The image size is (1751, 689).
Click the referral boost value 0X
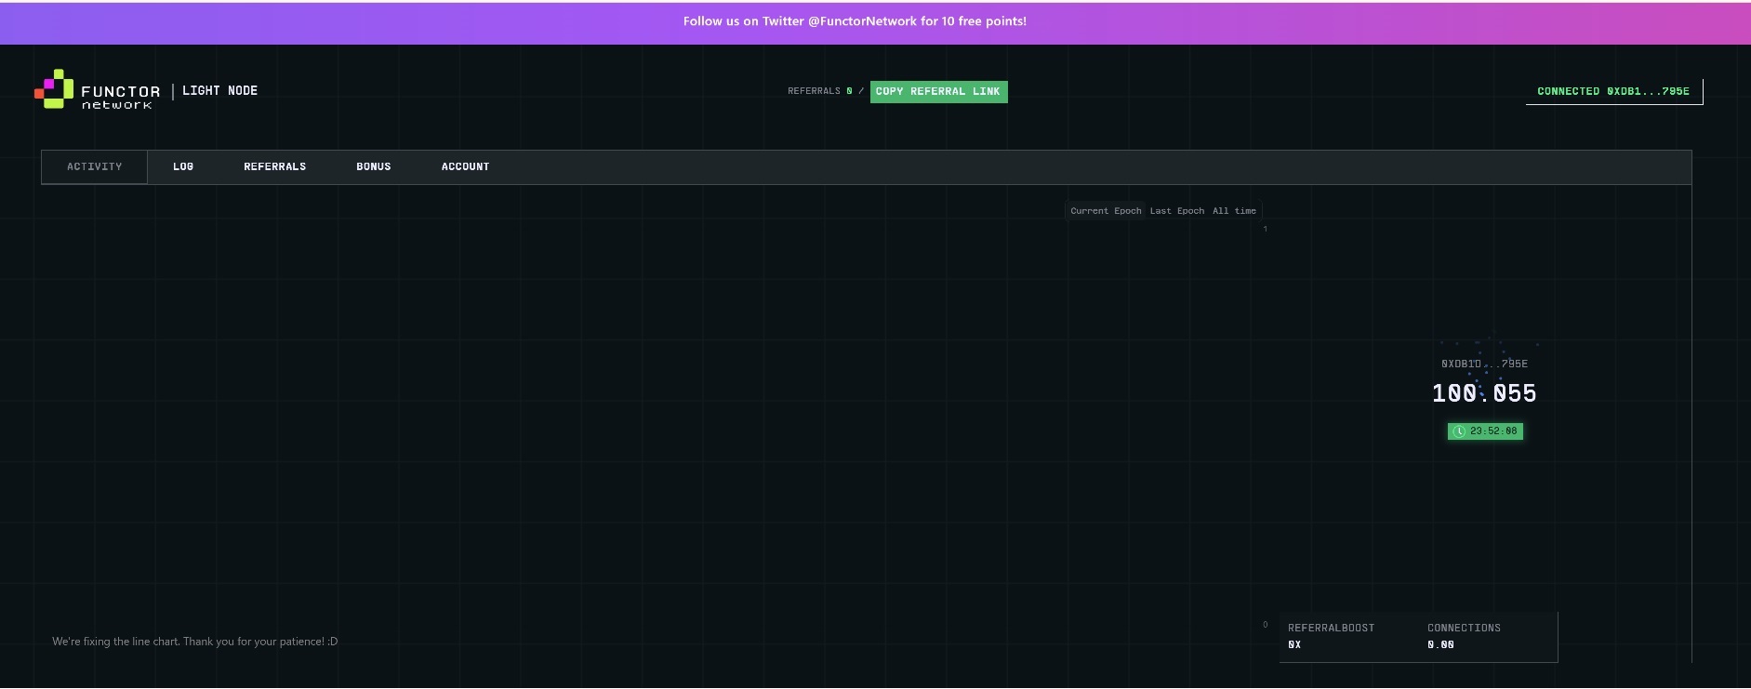(x=1294, y=644)
